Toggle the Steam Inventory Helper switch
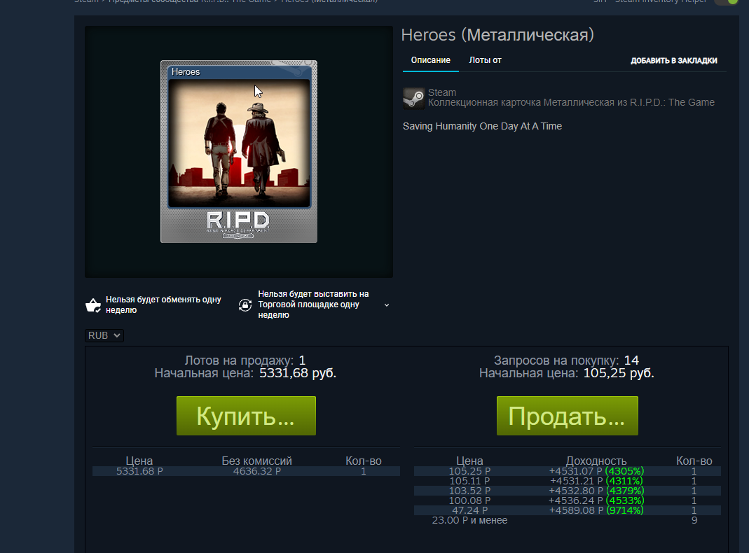 click(x=726, y=2)
